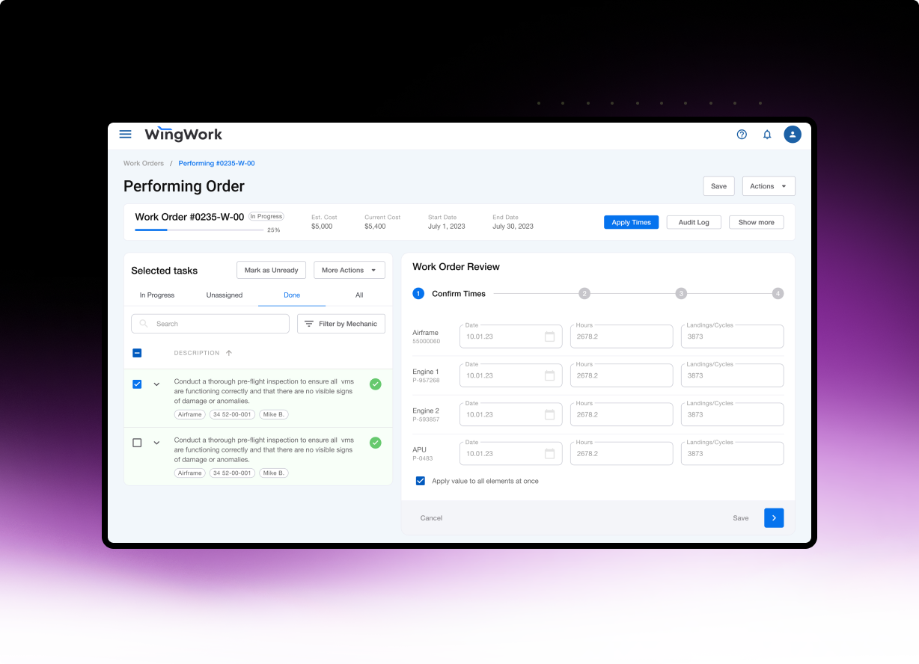Click the description sort arrow icon
Viewport: 919px width, 664px height.
click(229, 353)
